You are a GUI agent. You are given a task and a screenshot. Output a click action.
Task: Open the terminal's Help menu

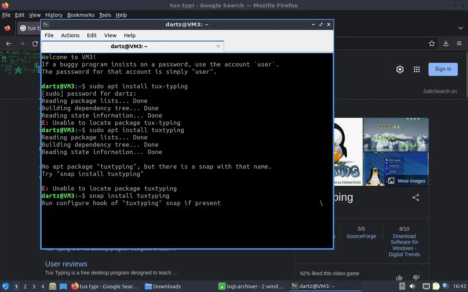pyautogui.click(x=129, y=35)
